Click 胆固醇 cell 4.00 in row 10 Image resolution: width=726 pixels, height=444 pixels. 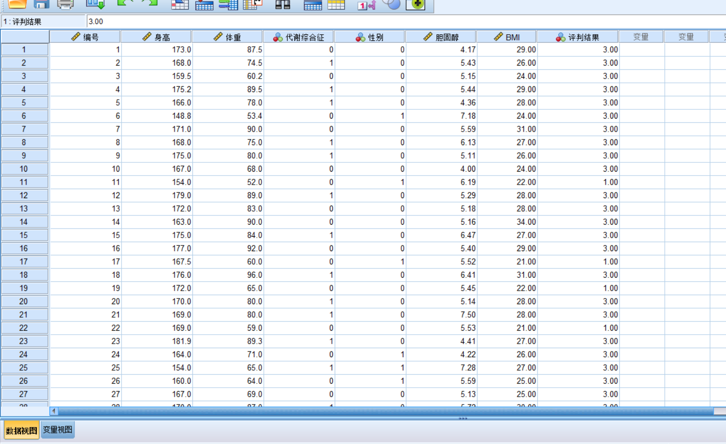(x=441, y=169)
